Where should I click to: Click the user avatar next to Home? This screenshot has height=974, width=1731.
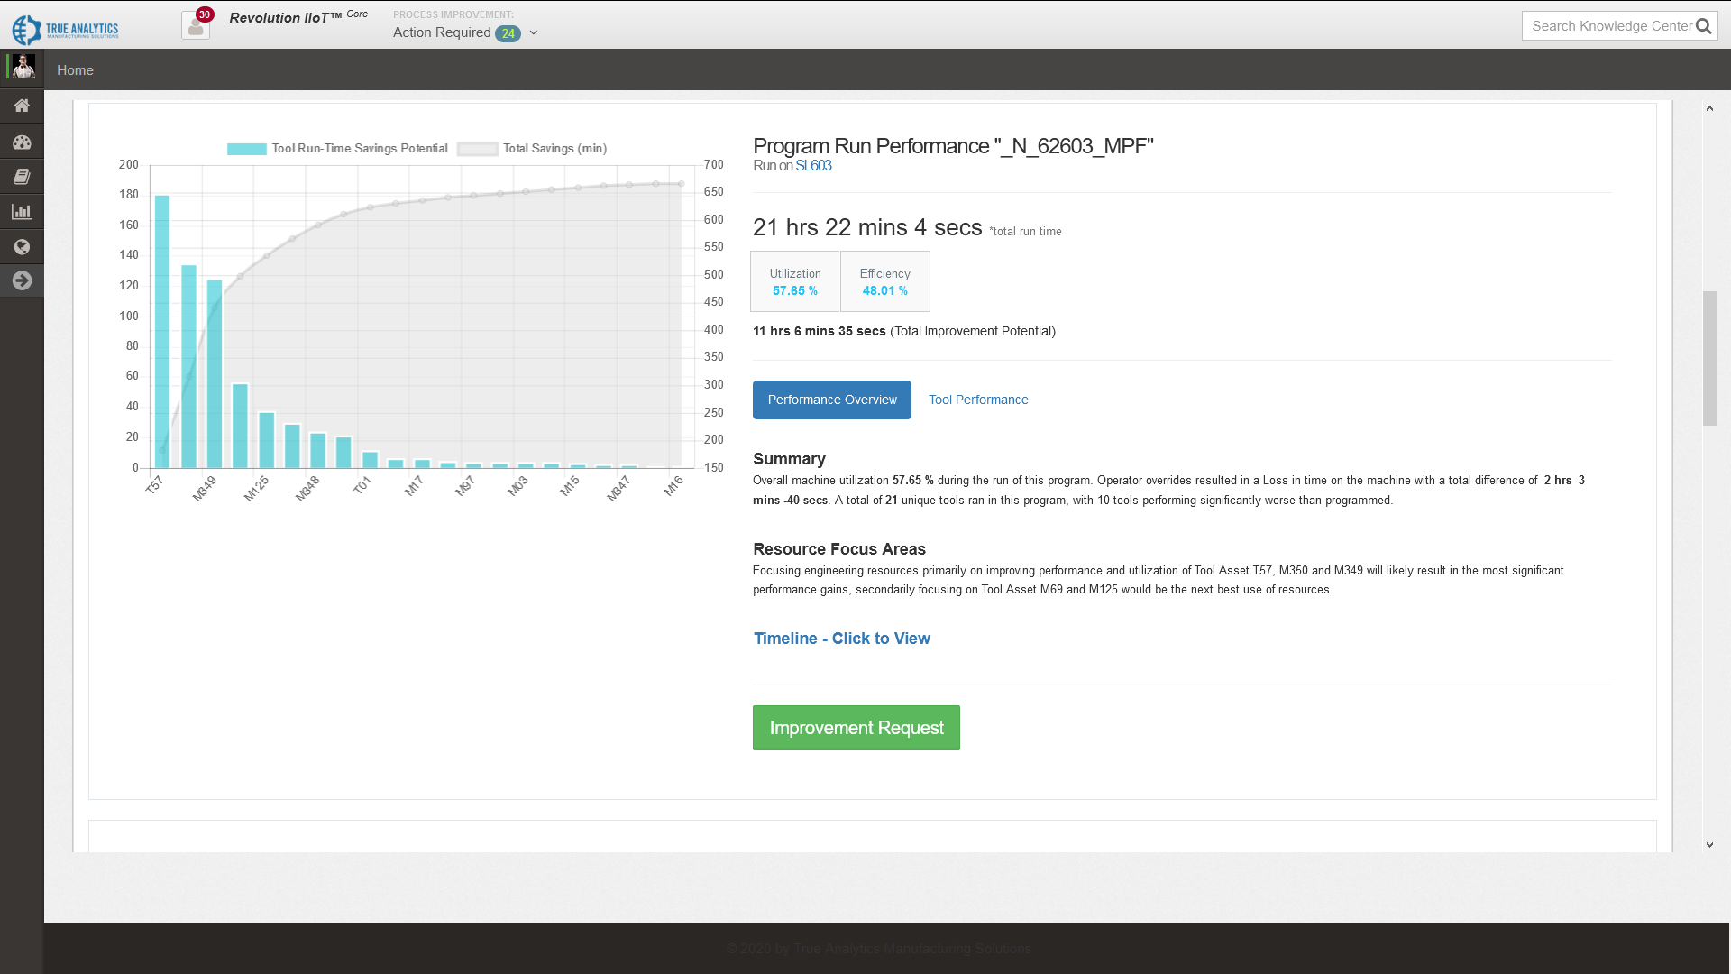point(23,68)
